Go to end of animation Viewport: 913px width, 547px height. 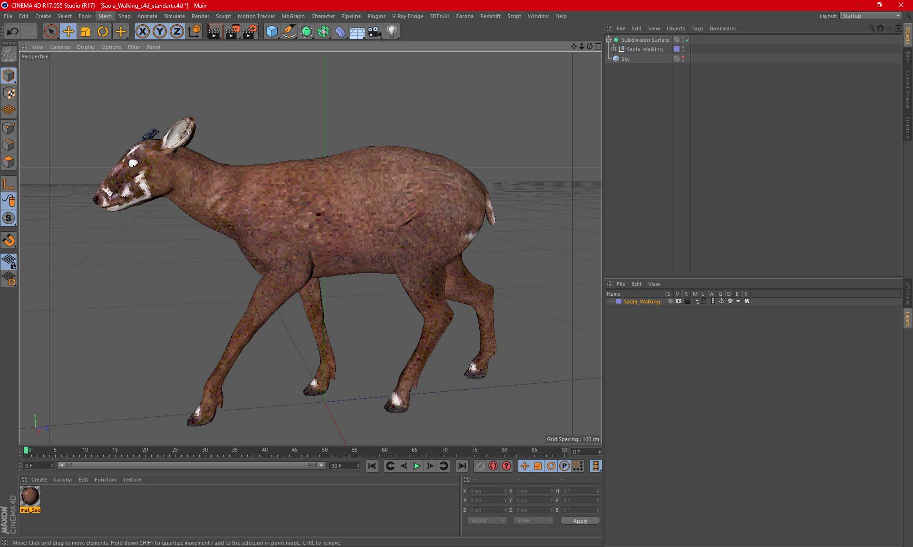pyautogui.click(x=461, y=466)
